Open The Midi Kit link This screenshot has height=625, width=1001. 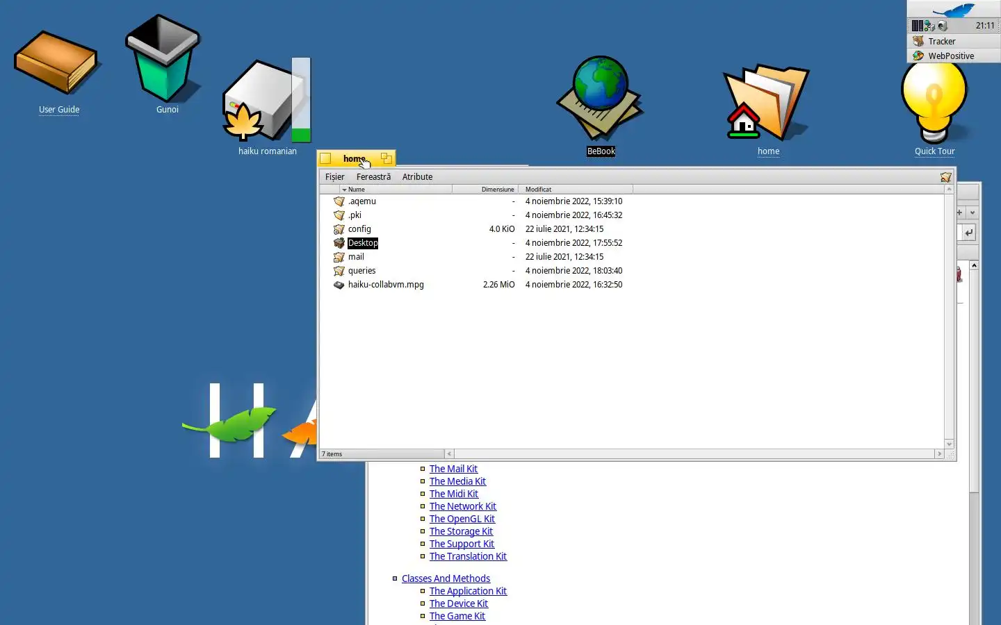tap(454, 494)
